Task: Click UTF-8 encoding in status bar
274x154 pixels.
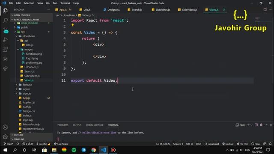Action: tap(189, 144)
